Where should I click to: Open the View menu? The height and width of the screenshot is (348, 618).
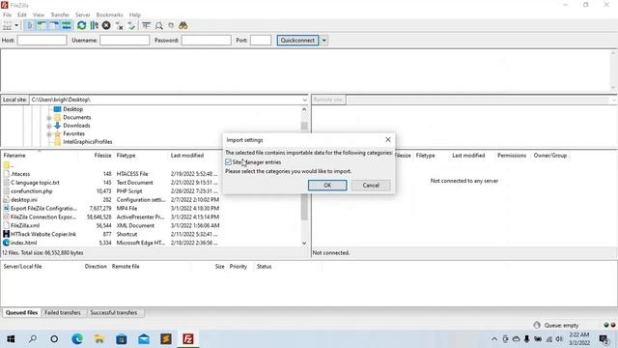39,15
